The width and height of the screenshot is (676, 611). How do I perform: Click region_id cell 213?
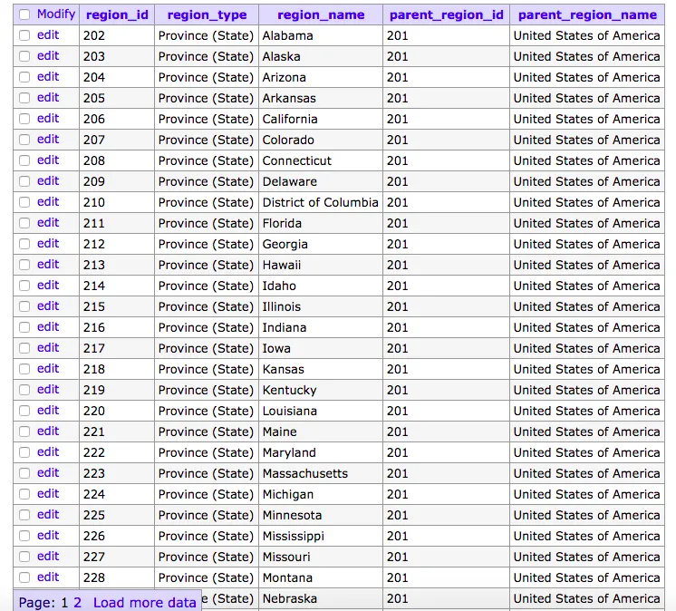(x=117, y=265)
